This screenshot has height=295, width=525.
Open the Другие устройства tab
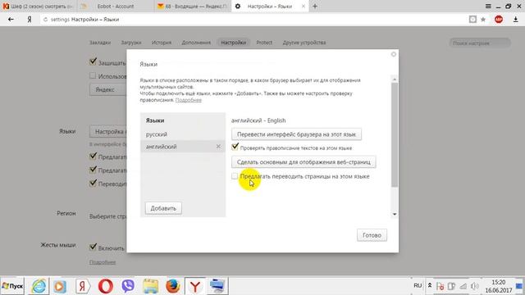(304, 43)
